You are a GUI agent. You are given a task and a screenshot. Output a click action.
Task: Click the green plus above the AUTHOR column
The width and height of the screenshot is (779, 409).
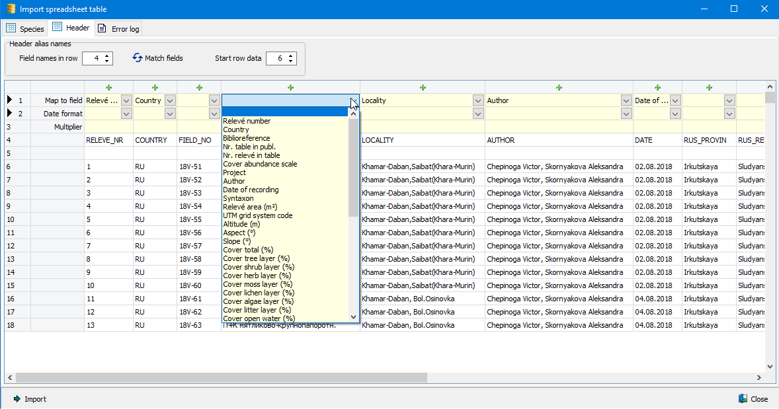tap(559, 87)
